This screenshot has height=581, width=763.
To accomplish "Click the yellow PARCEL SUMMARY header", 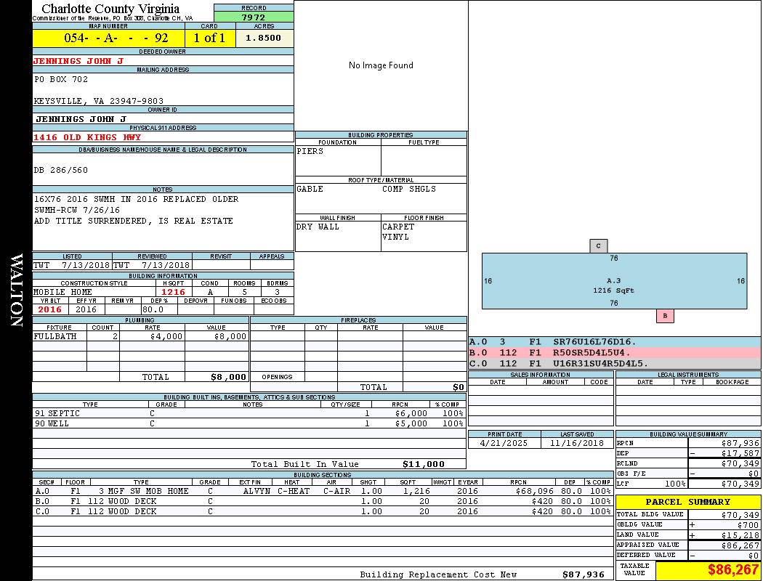I will click(687, 502).
